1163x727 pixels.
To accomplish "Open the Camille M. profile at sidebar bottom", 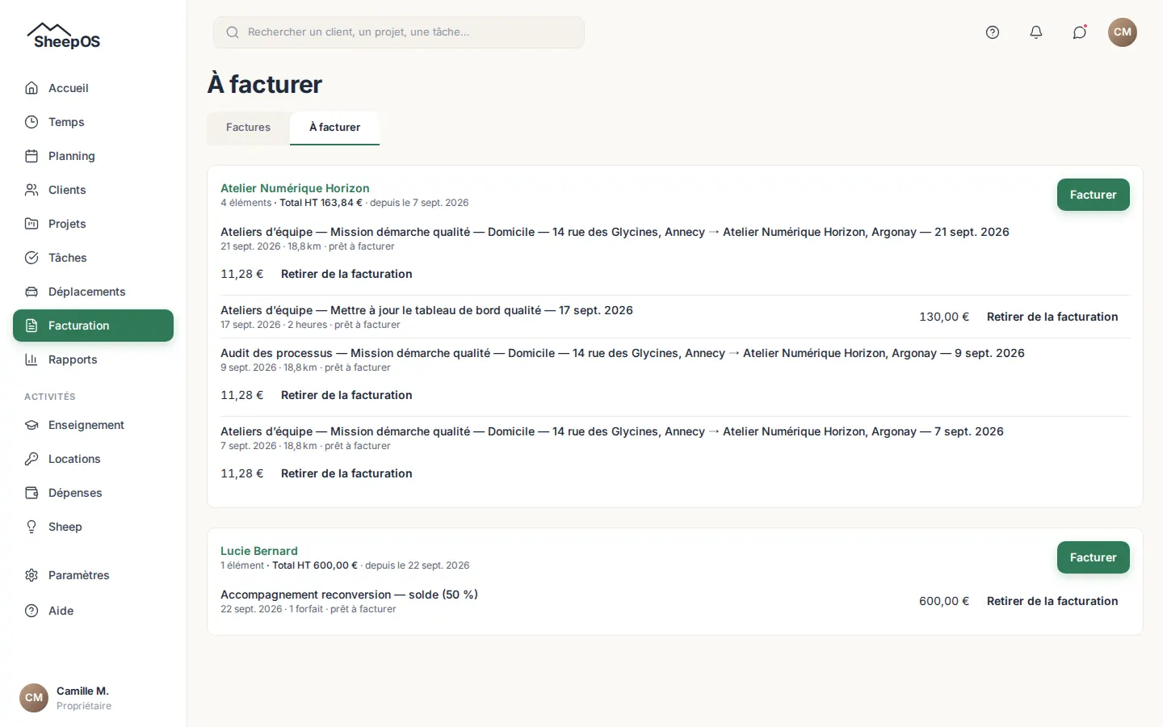I will [93, 698].
